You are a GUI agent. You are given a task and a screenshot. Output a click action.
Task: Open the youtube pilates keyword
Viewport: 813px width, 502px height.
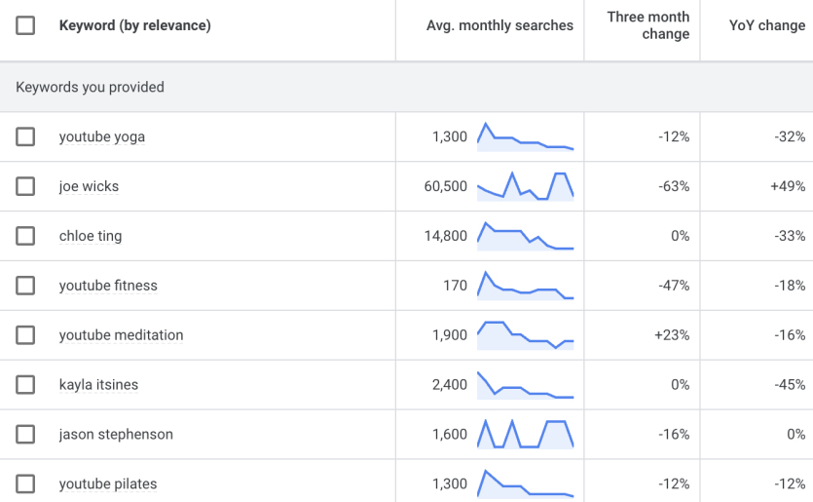tap(108, 484)
